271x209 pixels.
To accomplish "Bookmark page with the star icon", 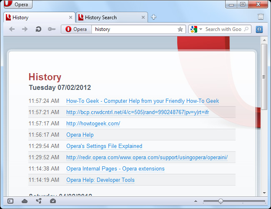I will click(180, 29).
